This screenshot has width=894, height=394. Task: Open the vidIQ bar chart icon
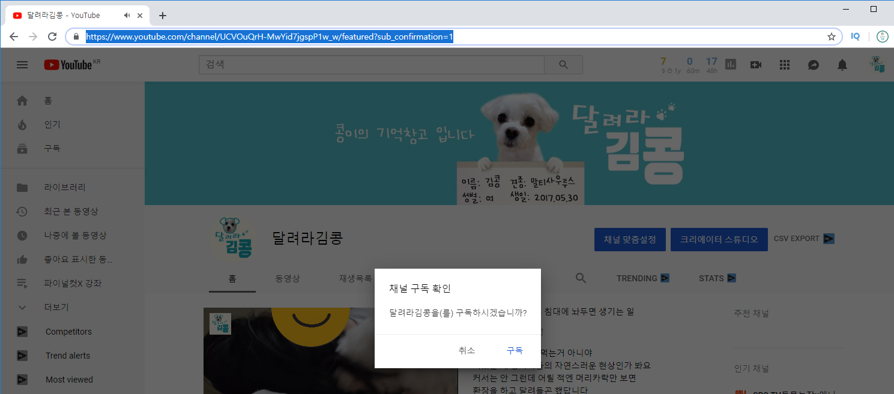pos(731,65)
